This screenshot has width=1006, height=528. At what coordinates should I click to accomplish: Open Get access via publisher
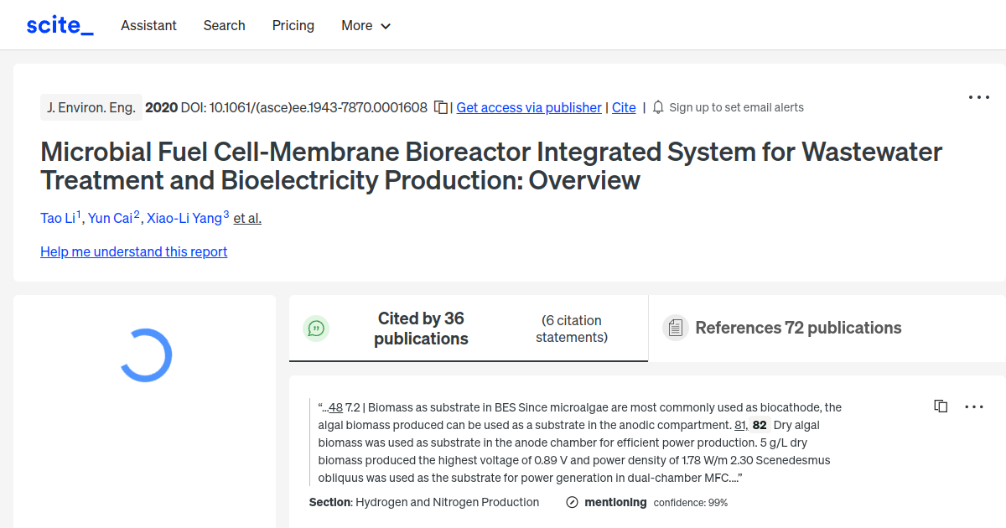pos(528,107)
